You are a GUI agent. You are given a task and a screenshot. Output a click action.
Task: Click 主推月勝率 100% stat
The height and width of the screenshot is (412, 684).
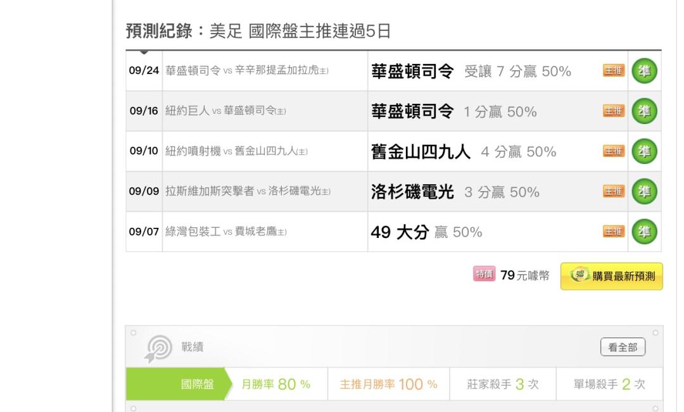pos(388,384)
